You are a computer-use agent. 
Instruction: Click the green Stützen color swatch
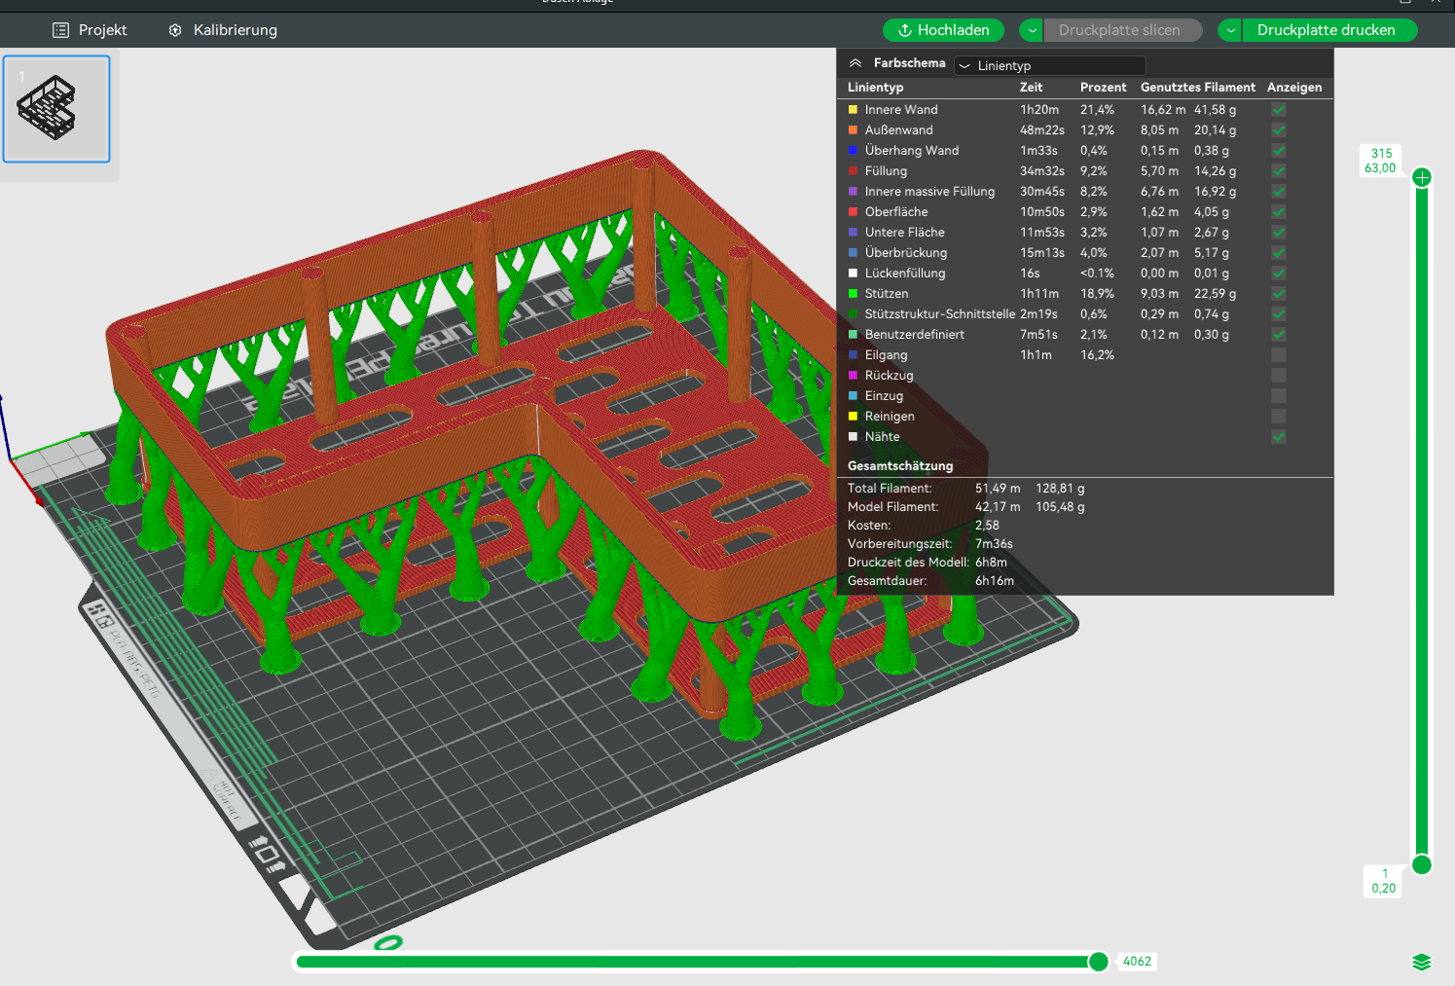point(854,294)
